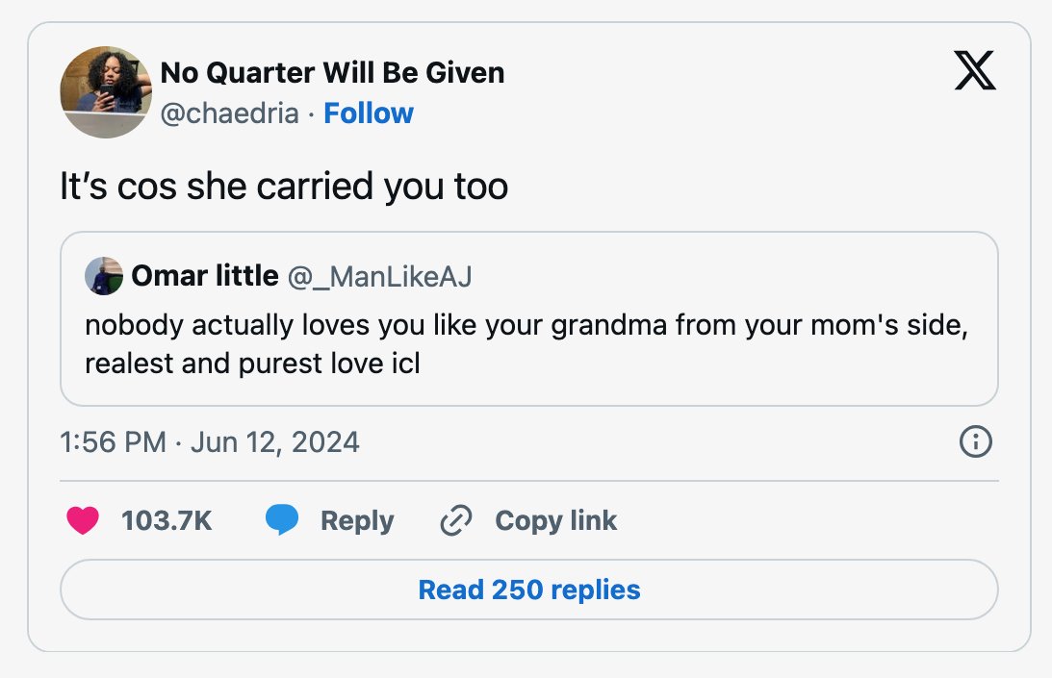Open No Quarter Will Be Given profile name

coord(332,72)
